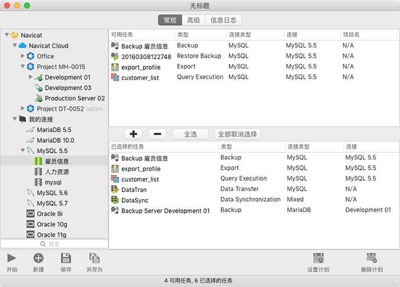Select the Oracle 11g connection

(55, 234)
